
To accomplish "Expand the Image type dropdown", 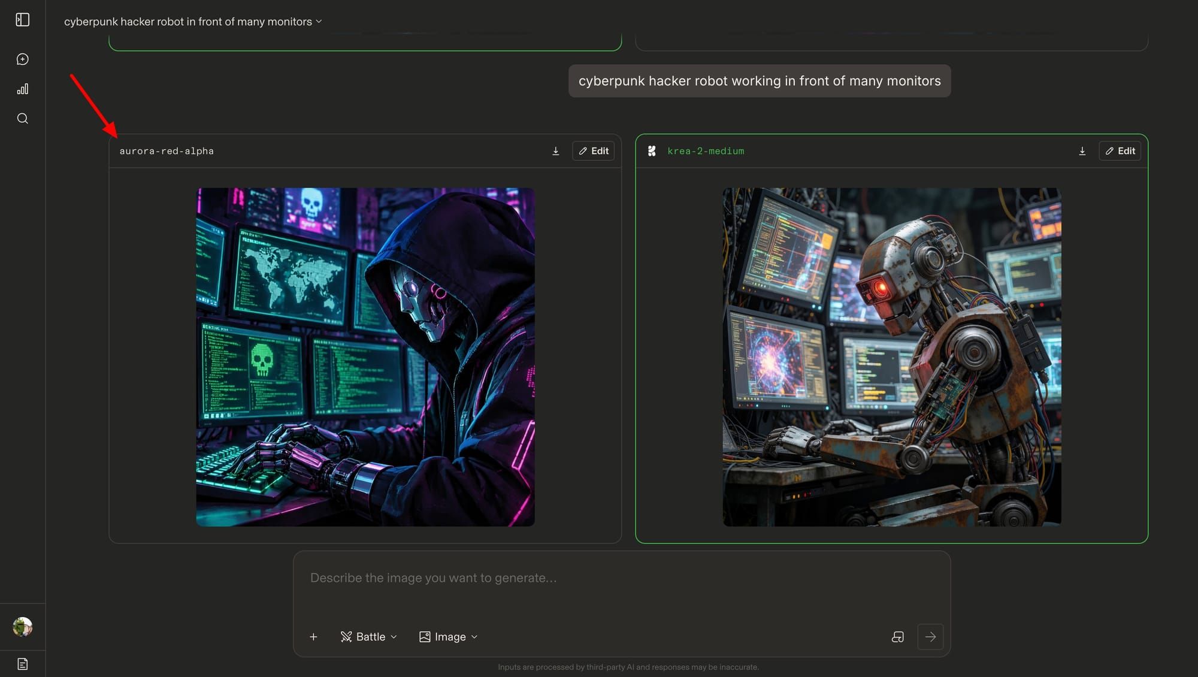I will click(x=449, y=637).
